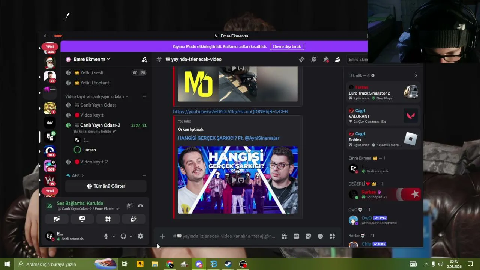Open User Settings gear icon
Screen dimensions: 480x270
[x=140, y=236]
